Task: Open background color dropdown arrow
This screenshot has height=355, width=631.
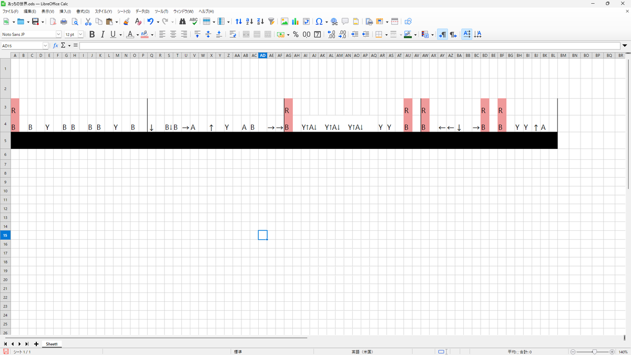Action: (x=152, y=34)
